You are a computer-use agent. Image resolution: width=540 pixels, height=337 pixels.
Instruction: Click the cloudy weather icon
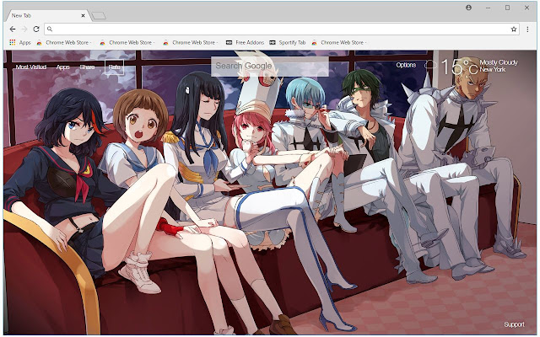(x=430, y=65)
